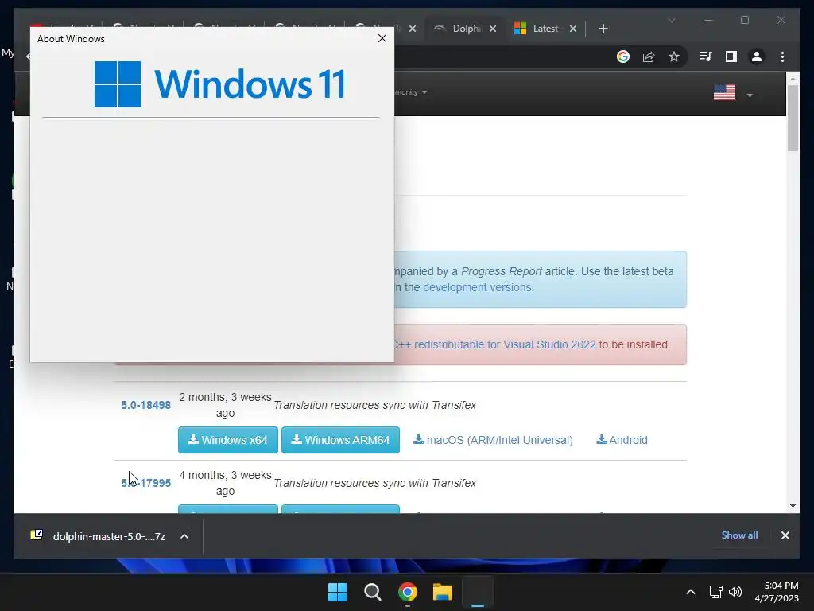The image size is (814, 611).
Task: Close the downloads bar
Action: [785, 535]
